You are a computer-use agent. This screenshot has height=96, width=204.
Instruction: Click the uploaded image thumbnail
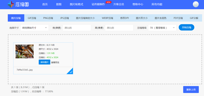(x=24, y=52)
